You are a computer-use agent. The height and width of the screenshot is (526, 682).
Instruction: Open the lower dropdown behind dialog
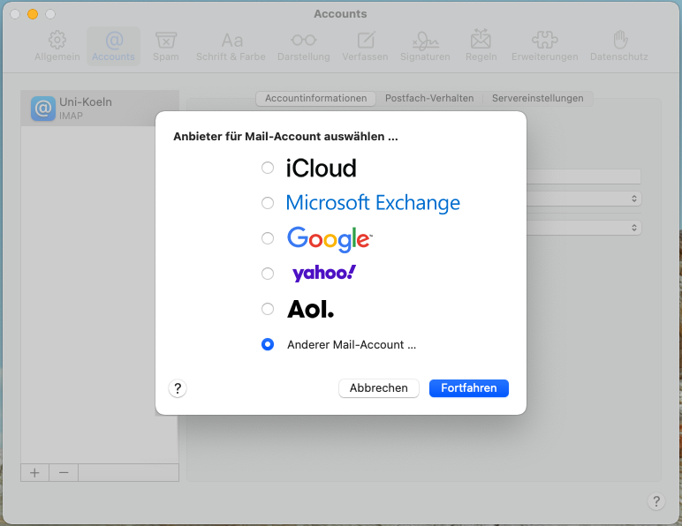584,228
